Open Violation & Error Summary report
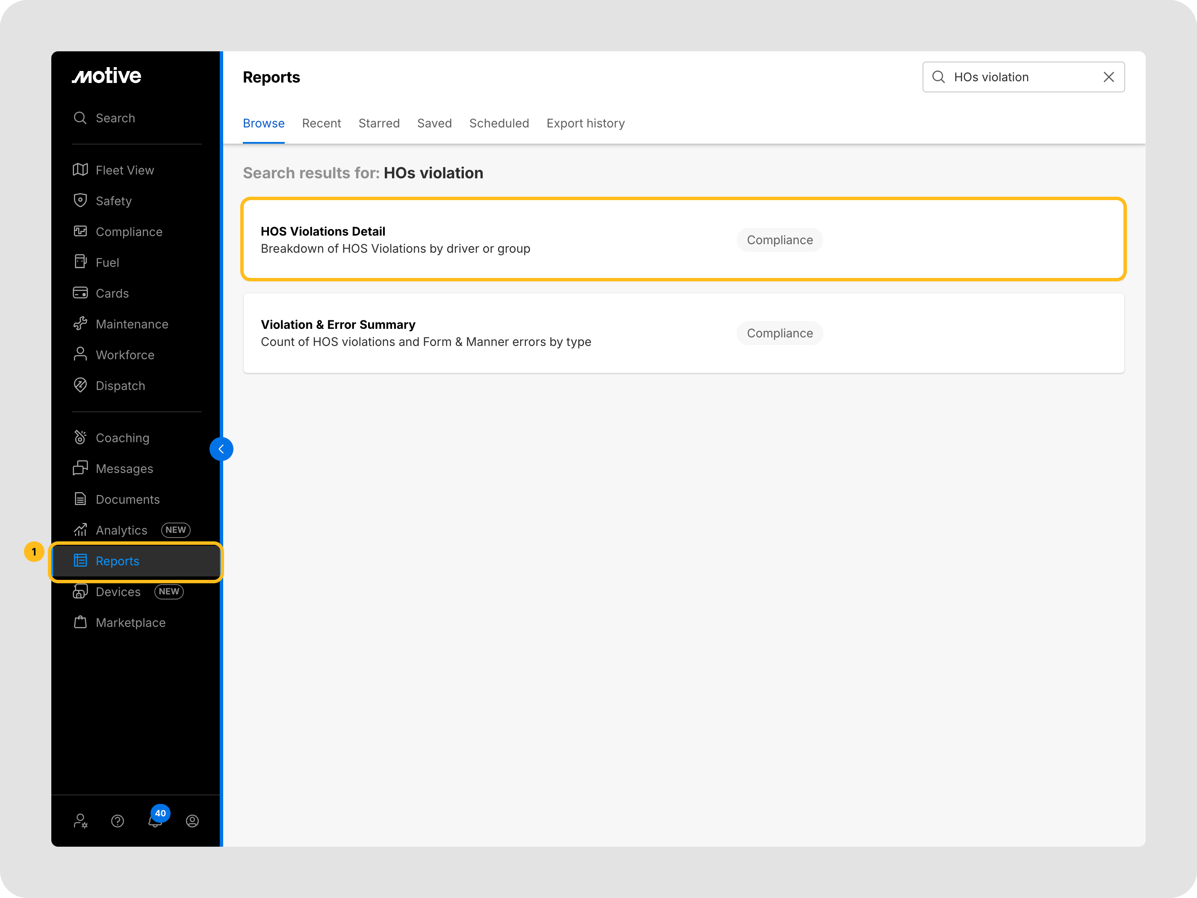1197x898 pixels. coord(338,325)
